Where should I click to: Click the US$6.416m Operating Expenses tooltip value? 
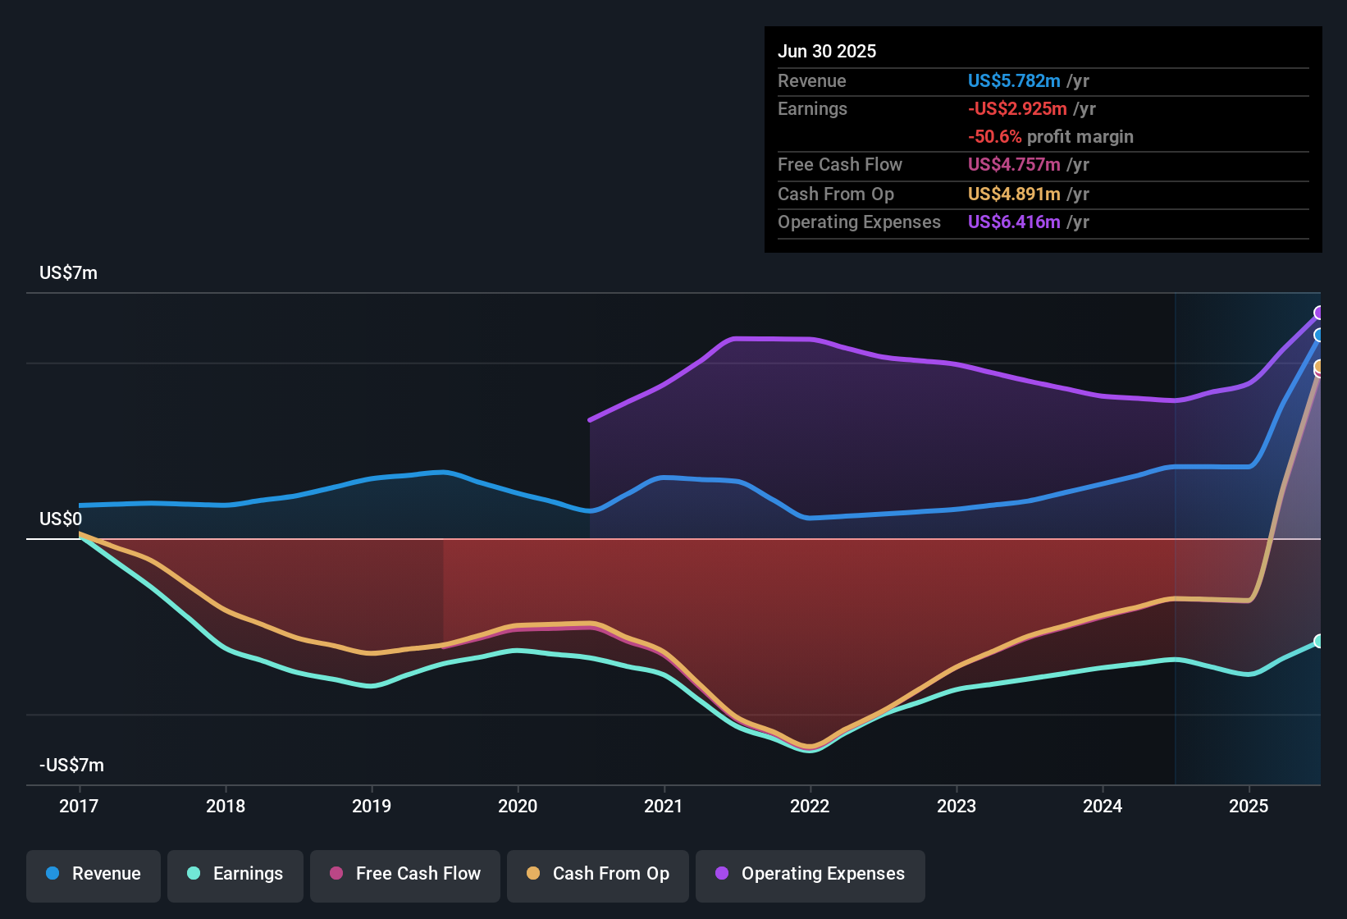1014,222
